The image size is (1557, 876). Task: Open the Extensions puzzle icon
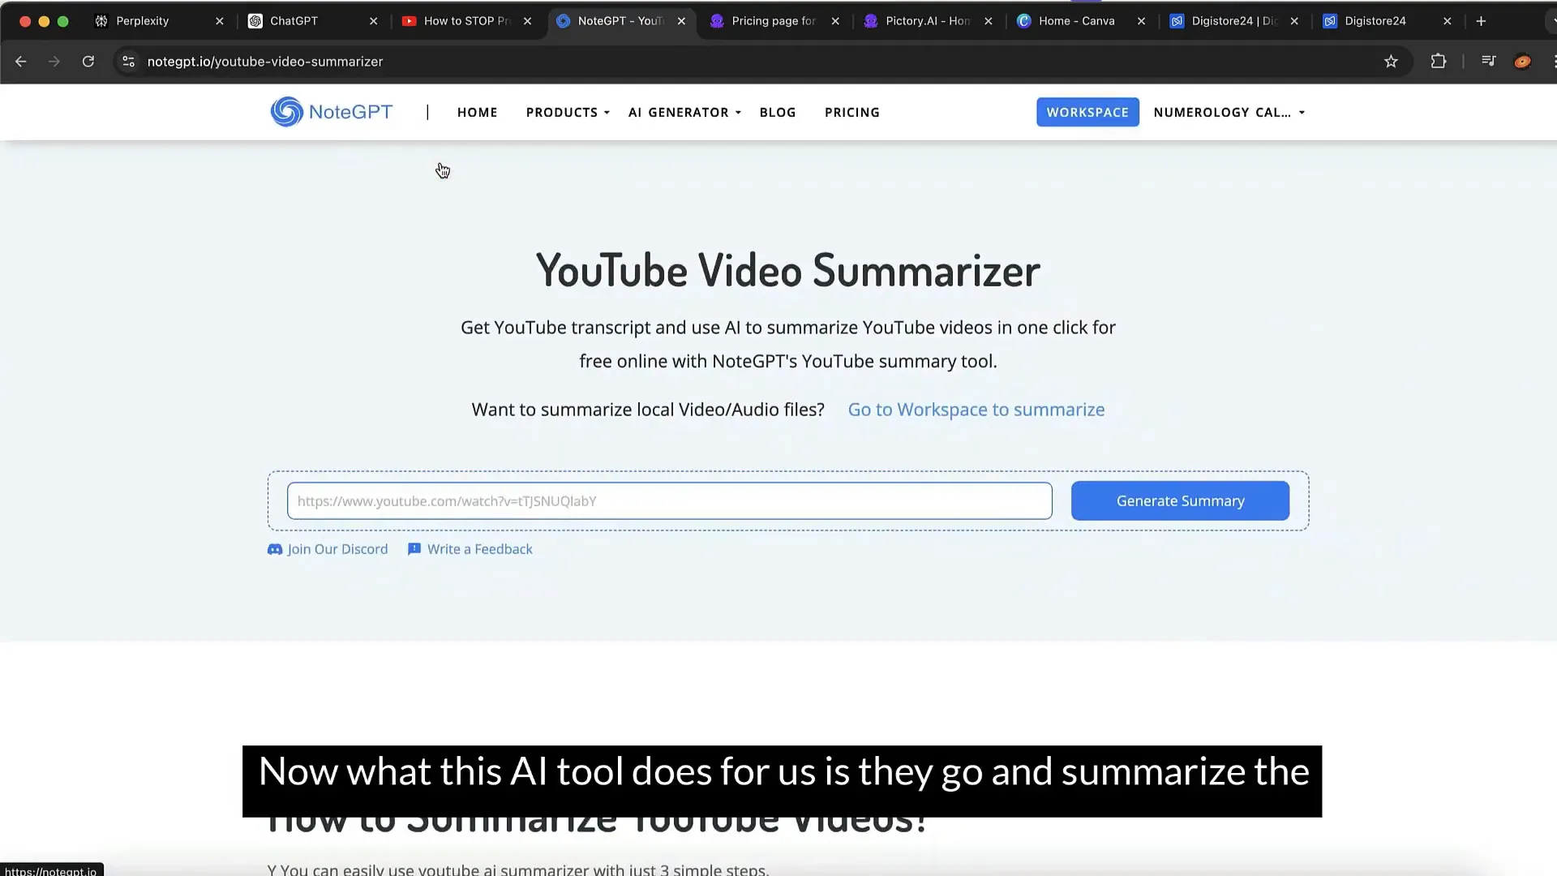click(x=1438, y=62)
